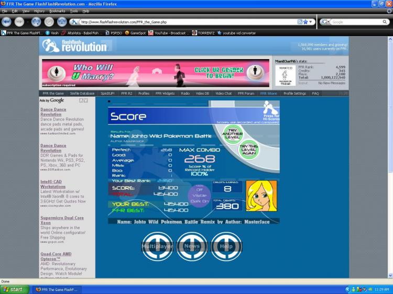Screen dimensions: 393x294
Task: Open the Bookmarks menu
Action: point(57,12)
